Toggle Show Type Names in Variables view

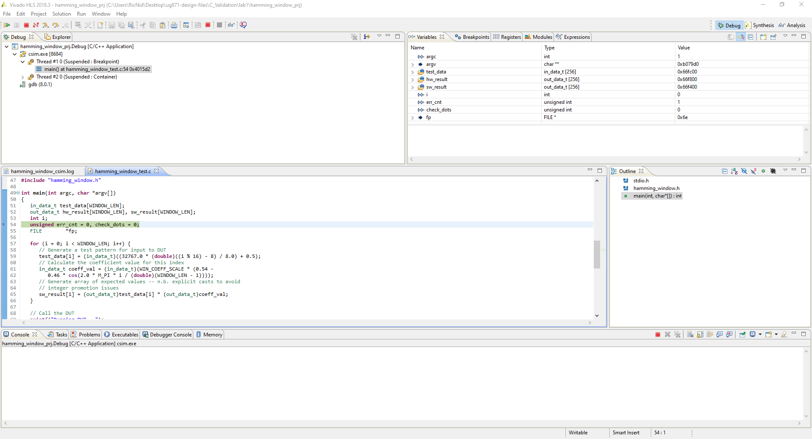(x=731, y=37)
